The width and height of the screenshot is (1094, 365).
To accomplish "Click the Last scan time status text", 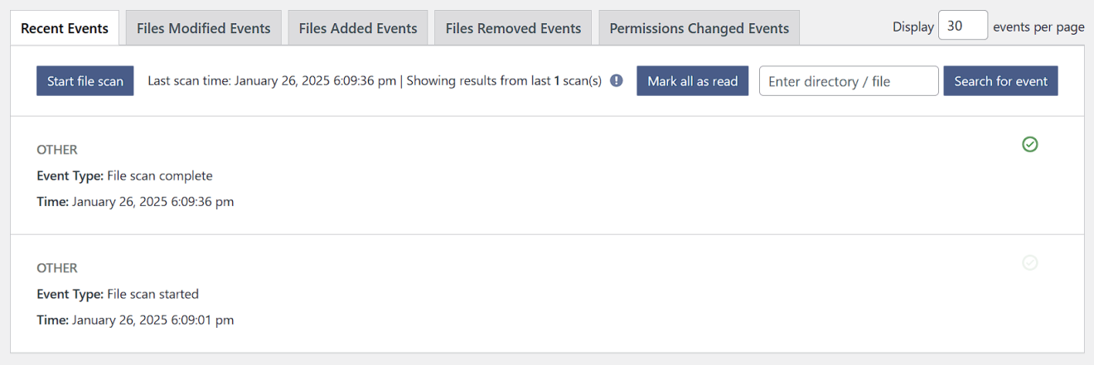I will pyautogui.click(x=375, y=81).
